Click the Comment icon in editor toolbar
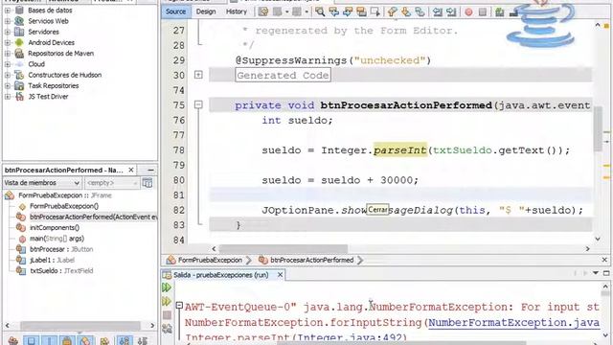 (x=500, y=11)
